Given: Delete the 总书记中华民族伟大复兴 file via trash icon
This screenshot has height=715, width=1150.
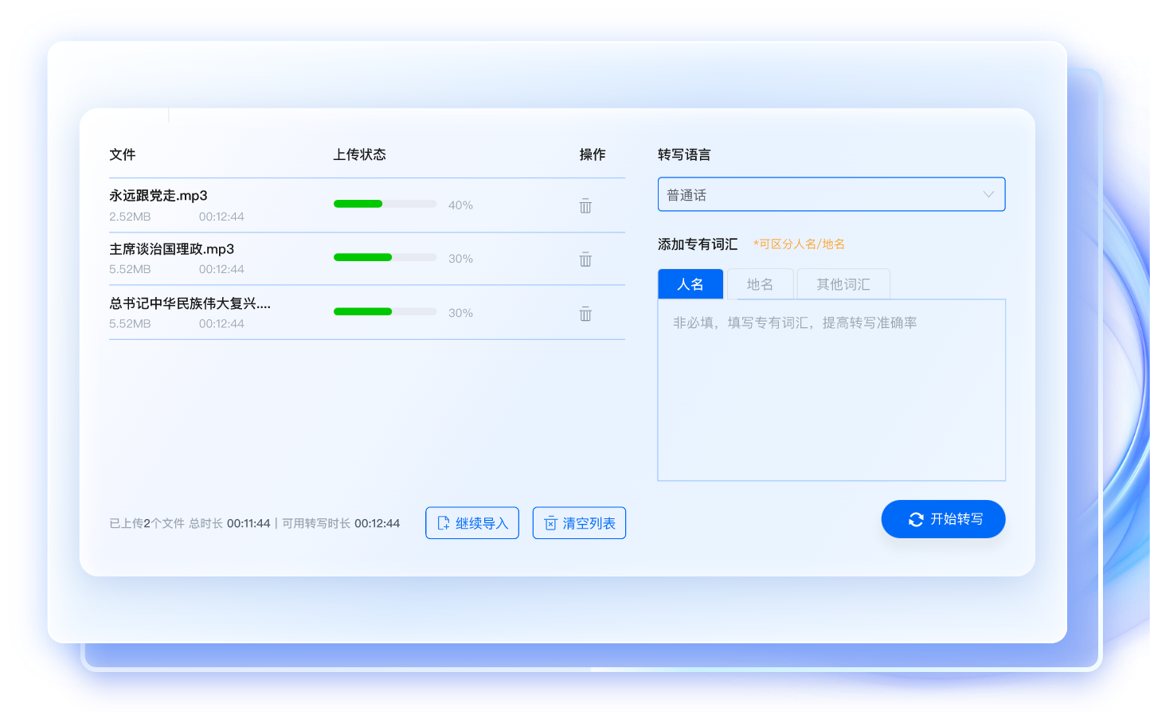Looking at the screenshot, I should coord(585,313).
